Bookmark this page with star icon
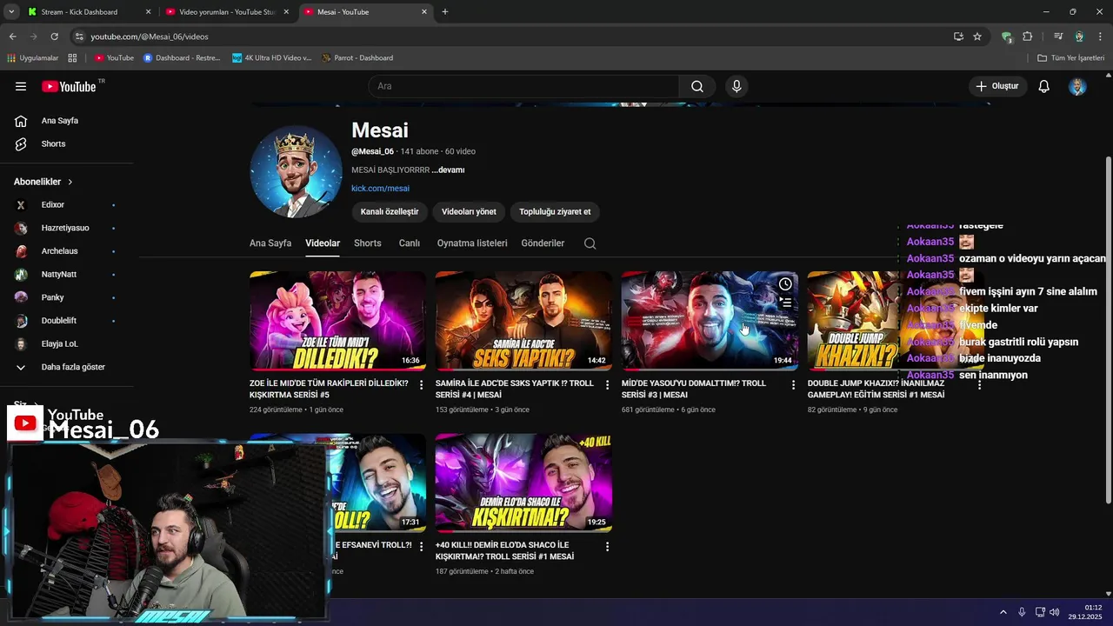This screenshot has width=1113, height=626. [x=977, y=37]
